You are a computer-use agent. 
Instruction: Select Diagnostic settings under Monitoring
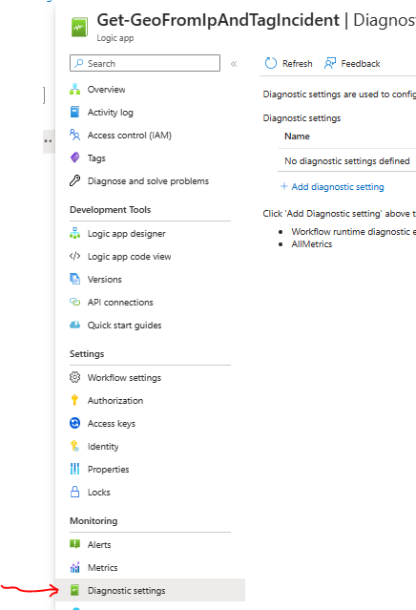coord(150,590)
